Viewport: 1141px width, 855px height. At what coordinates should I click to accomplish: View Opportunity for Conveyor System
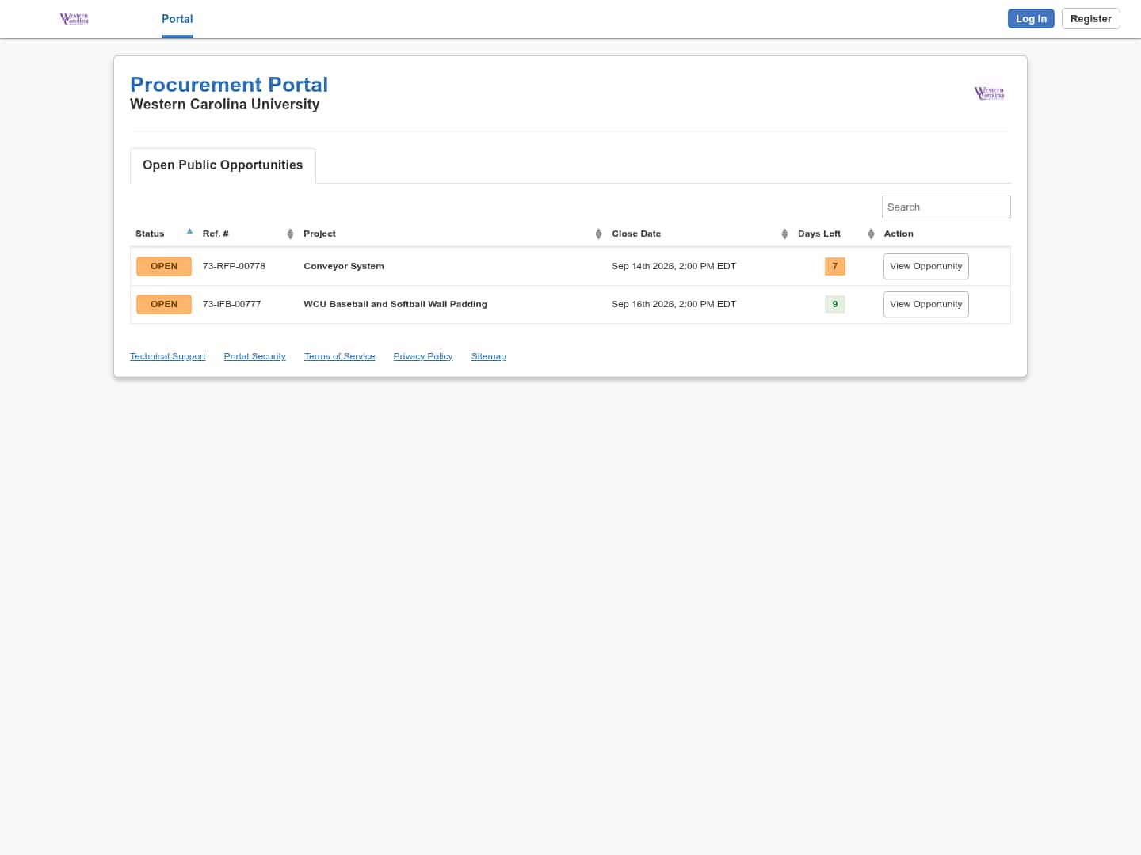[x=925, y=267]
